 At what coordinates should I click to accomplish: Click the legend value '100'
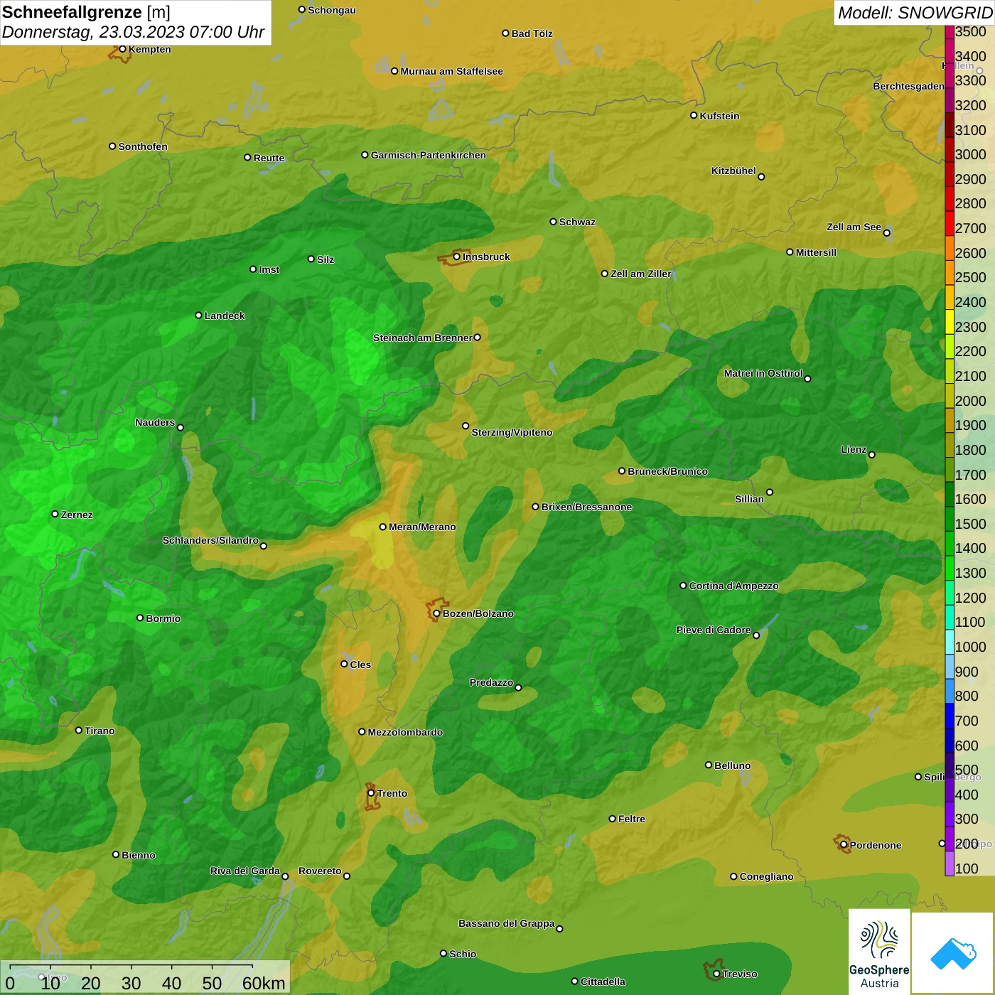tap(967, 868)
